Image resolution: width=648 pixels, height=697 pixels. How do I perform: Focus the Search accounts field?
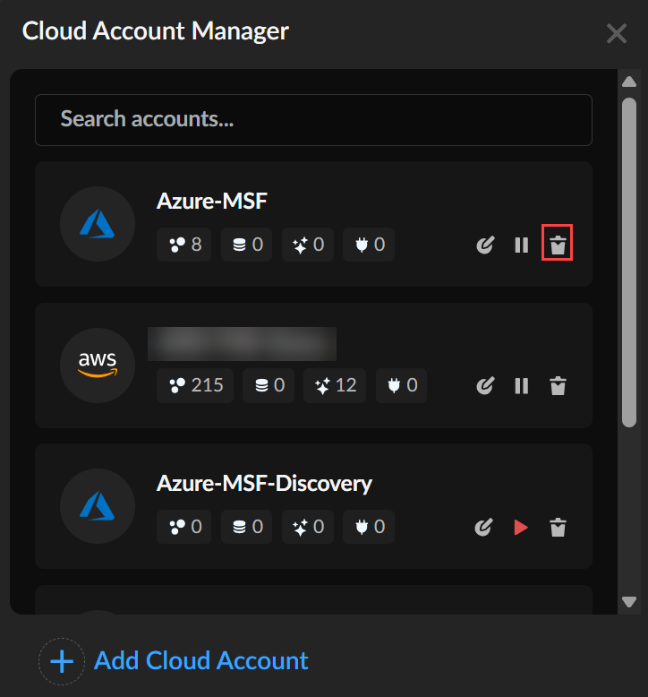[x=313, y=120]
